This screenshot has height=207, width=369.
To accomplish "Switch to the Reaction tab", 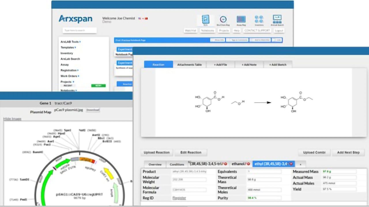I will (159, 64).
